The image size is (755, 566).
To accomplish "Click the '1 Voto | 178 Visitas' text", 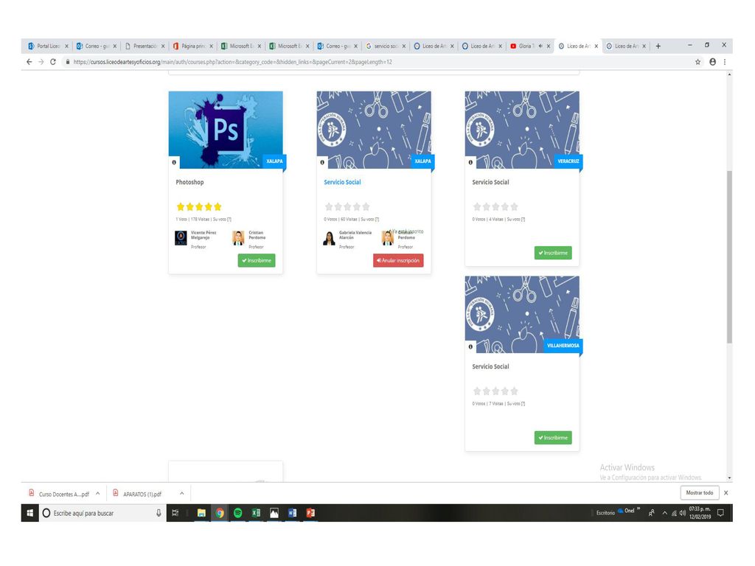I will 193,220.
